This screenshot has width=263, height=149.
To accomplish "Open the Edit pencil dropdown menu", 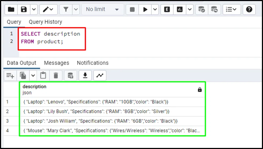I will click(48, 10).
